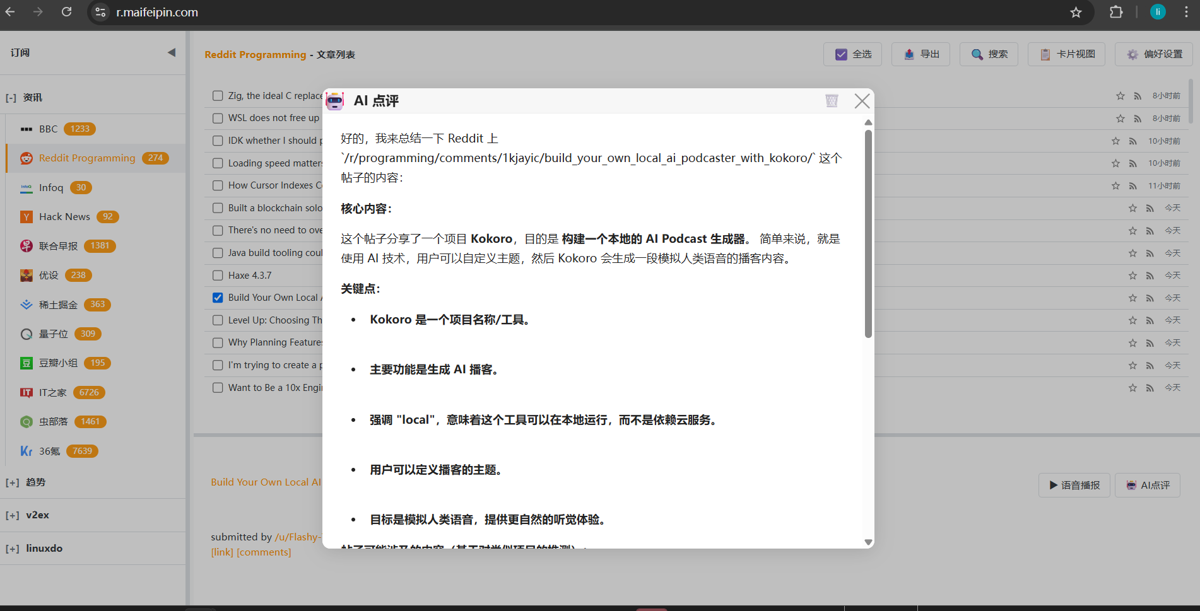This screenshot has height=611, width=1200.
Task: Click the browser back arrow
Action: coord(10,12)
